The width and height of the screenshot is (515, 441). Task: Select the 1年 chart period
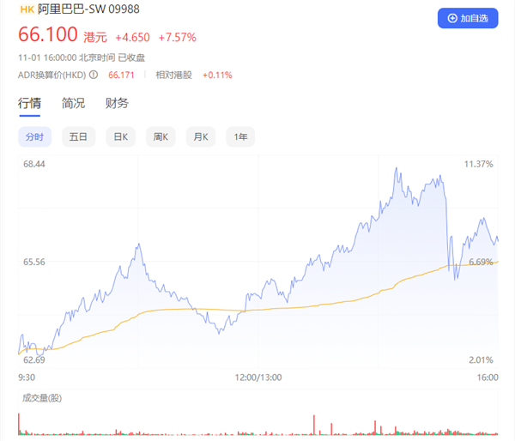[x=240, y=136]
